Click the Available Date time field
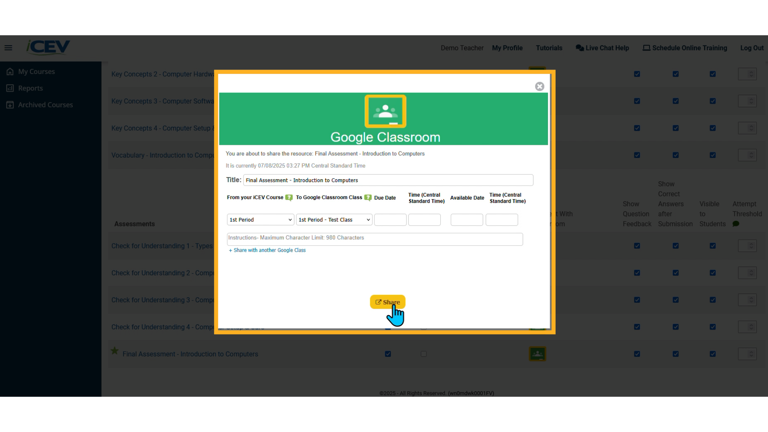The height and width of the screenshot is (432, 768). pyautogui.click(x=502, y=220)
